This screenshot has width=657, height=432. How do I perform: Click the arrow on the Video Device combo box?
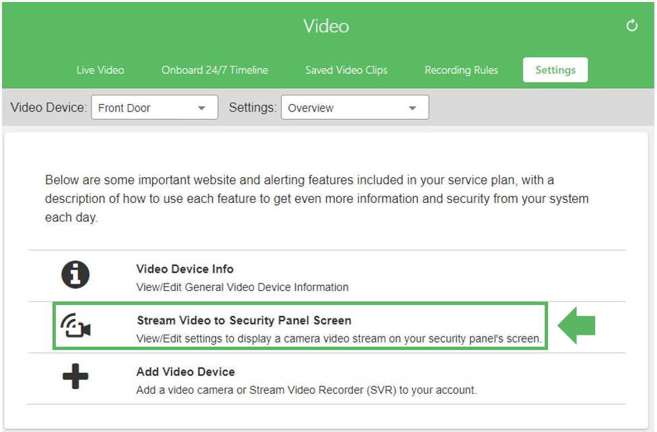[x=202, y=108]
